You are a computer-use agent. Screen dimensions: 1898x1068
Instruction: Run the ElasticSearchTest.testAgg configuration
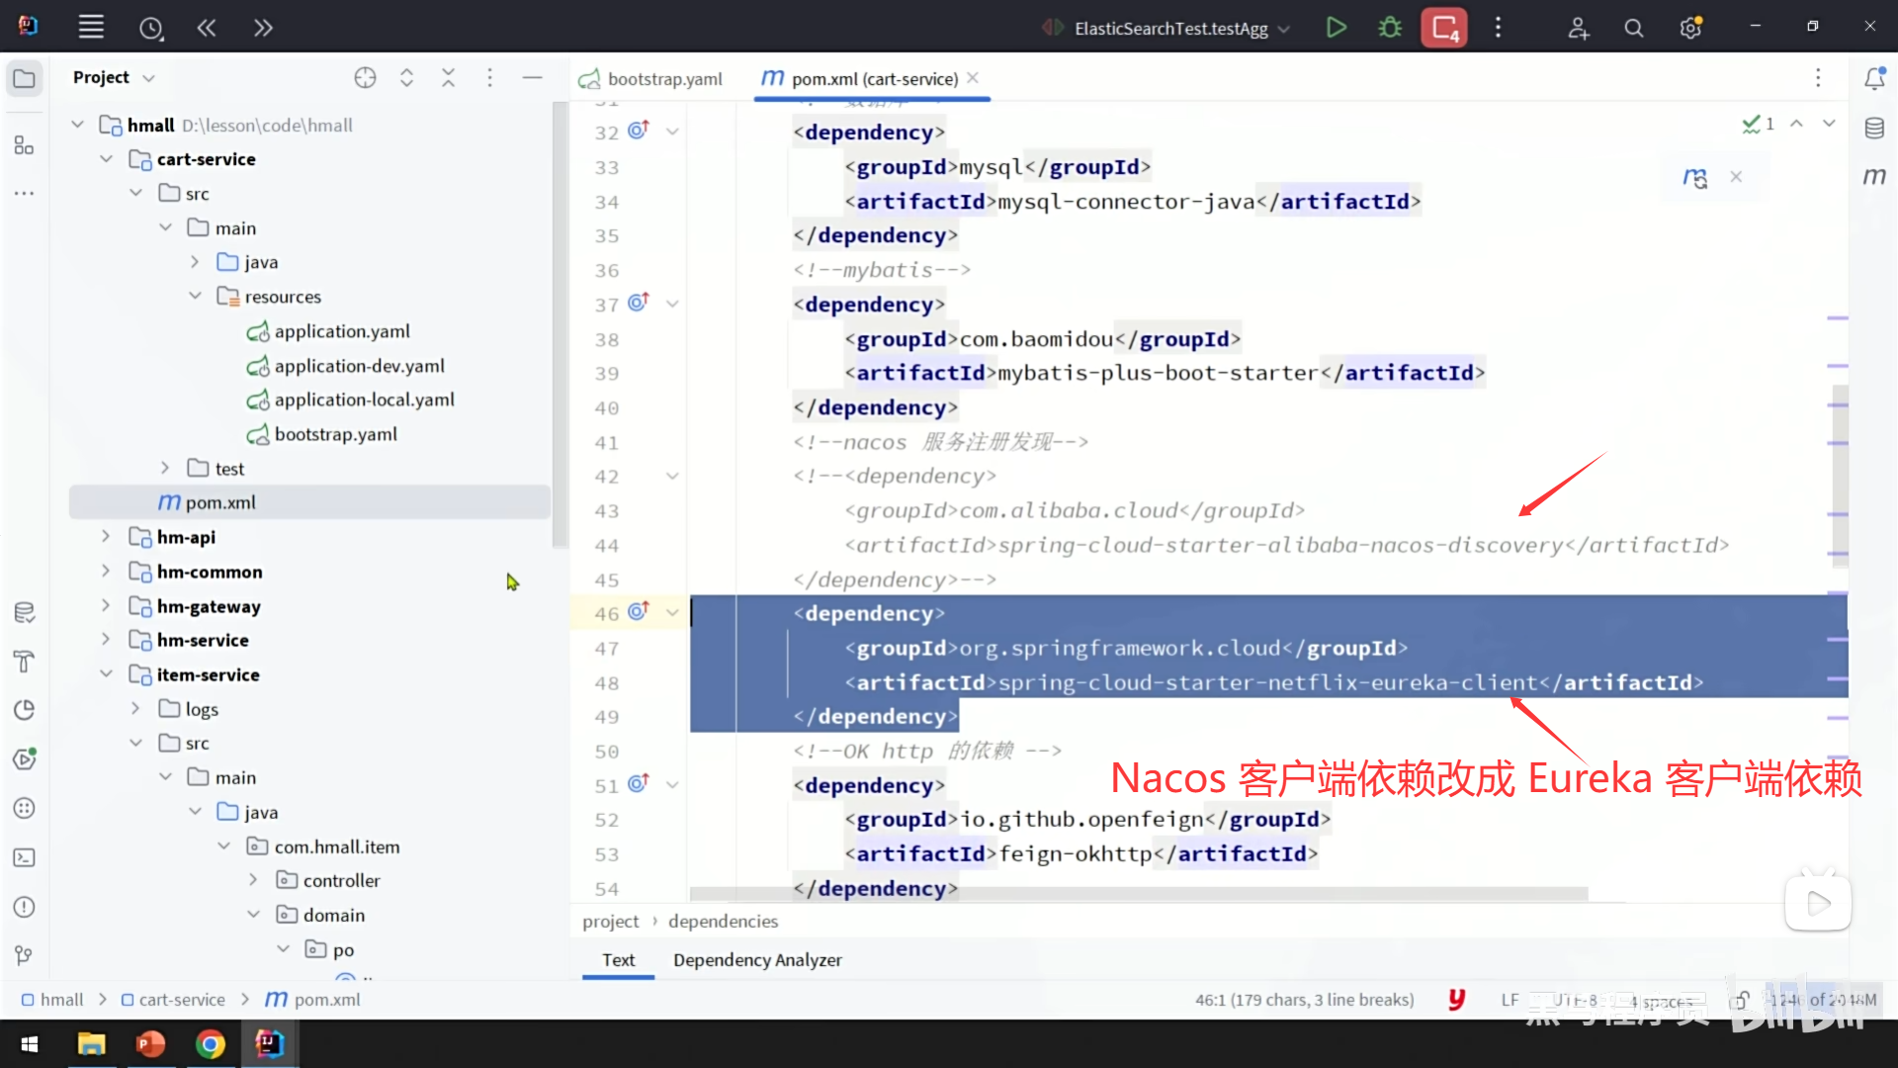pyautogui.click(x=1336, y=28)
